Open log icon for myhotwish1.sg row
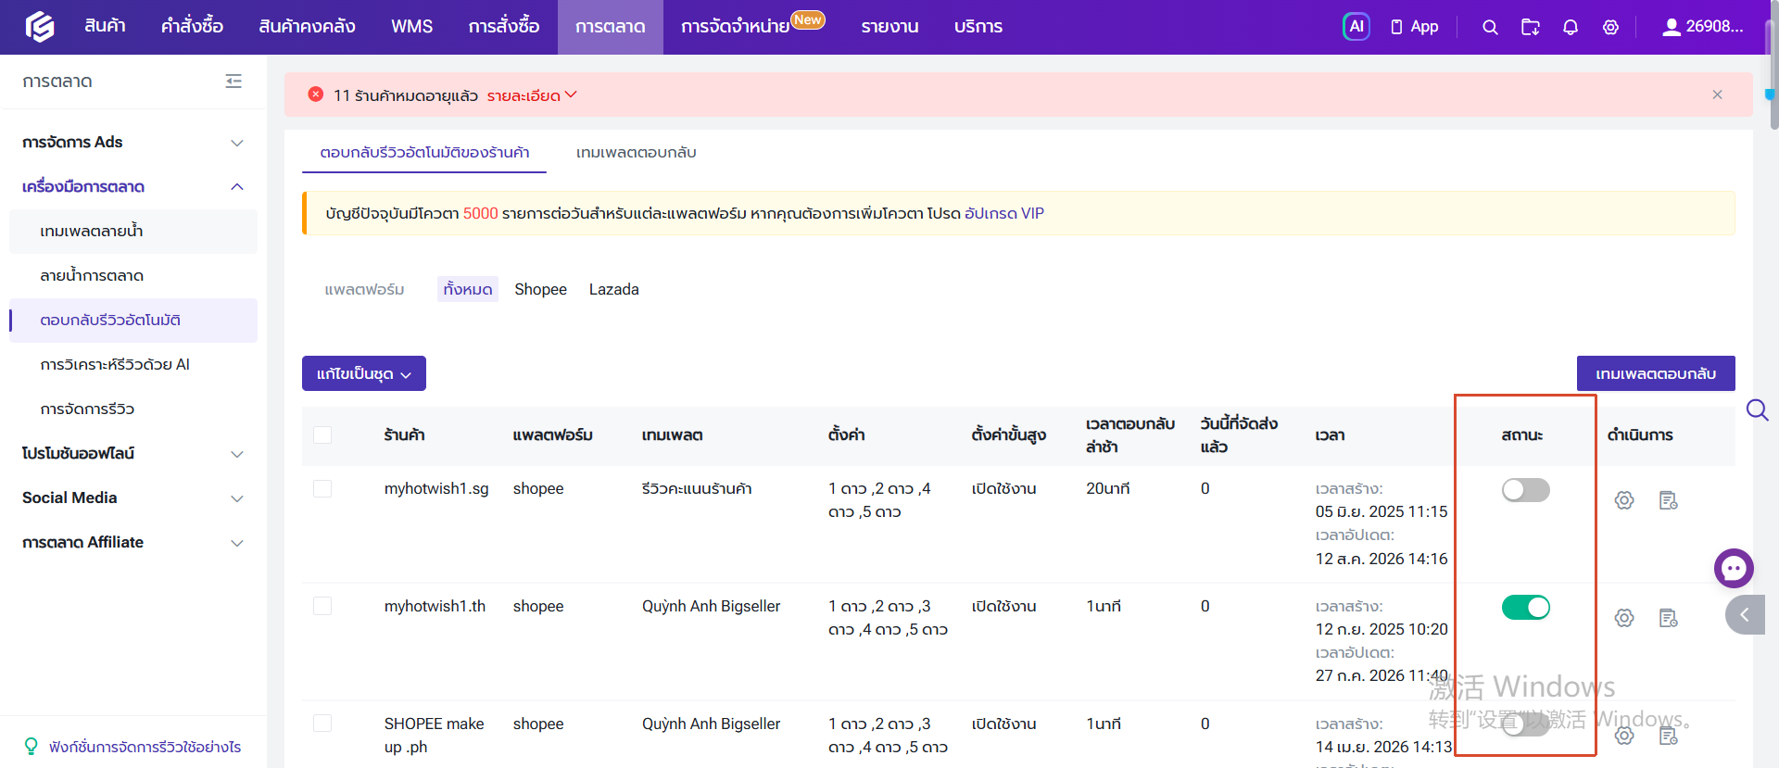Viewport: 1779px width, 768px height. pyautogui.click(x=1669, y=500)
